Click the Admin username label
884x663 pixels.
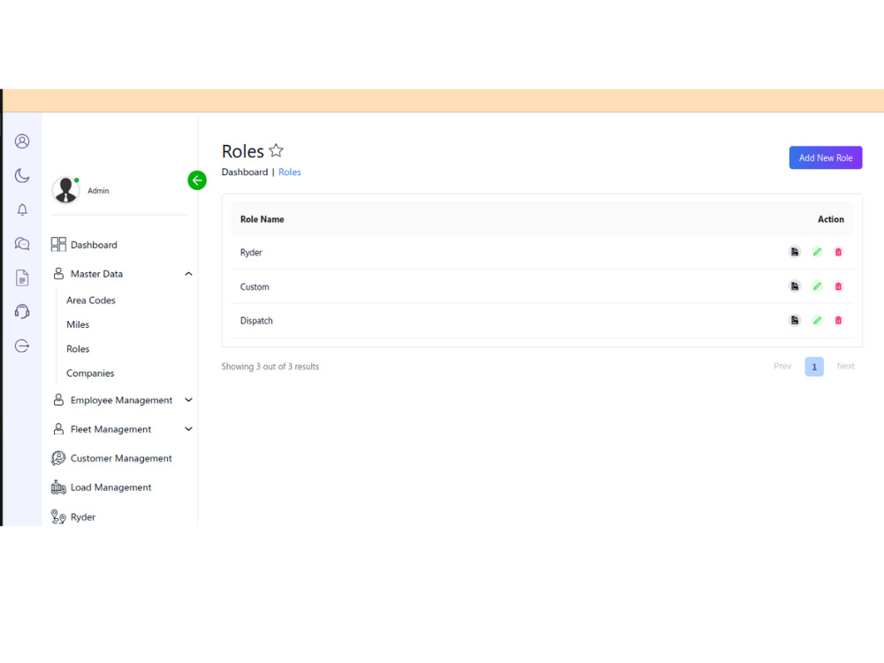pyautogui.click(x=98, y=191)
